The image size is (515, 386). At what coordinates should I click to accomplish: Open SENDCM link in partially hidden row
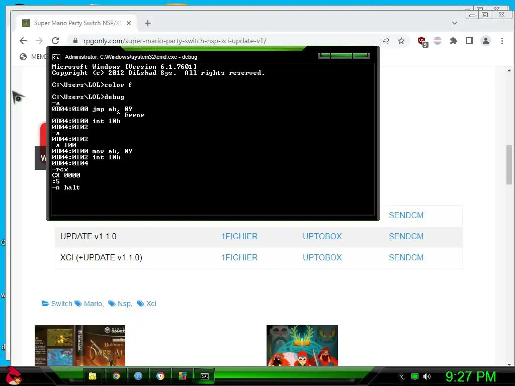tap(406, 215)
